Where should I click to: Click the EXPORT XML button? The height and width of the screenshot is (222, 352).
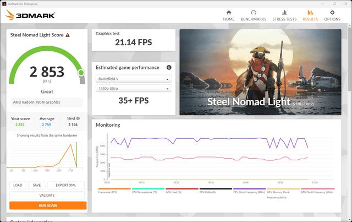point(66,185)
